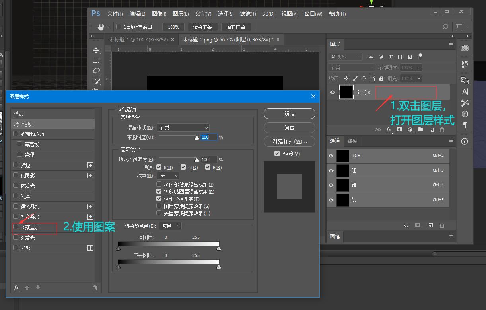Click 填充屏幕 button
Viewport: 486px width, 310px height.
pyautogui.click(x=236, y=27)
